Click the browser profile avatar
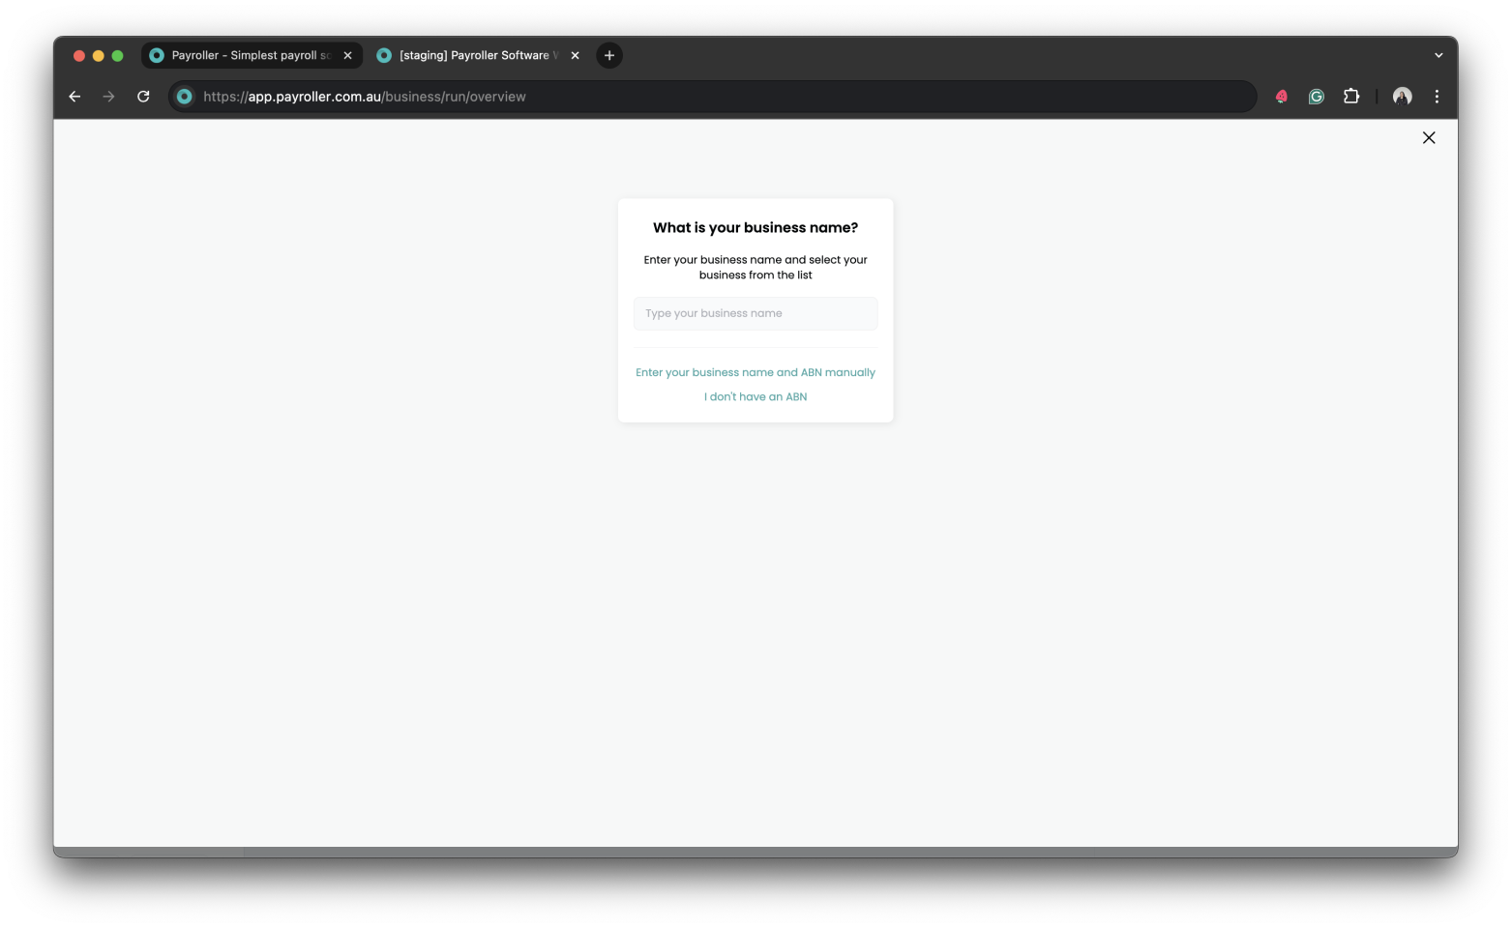1512x928 pixels. 1402,96
